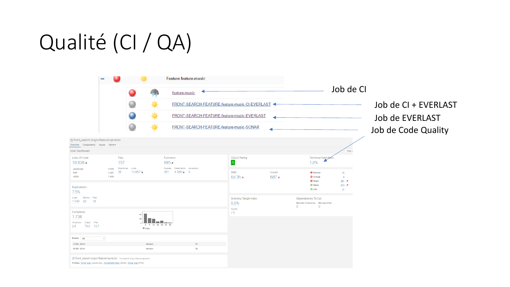Viewport: 510px width, 287px height.
Task: Open the Duplications value 7,5%
Action: [76, 192]
